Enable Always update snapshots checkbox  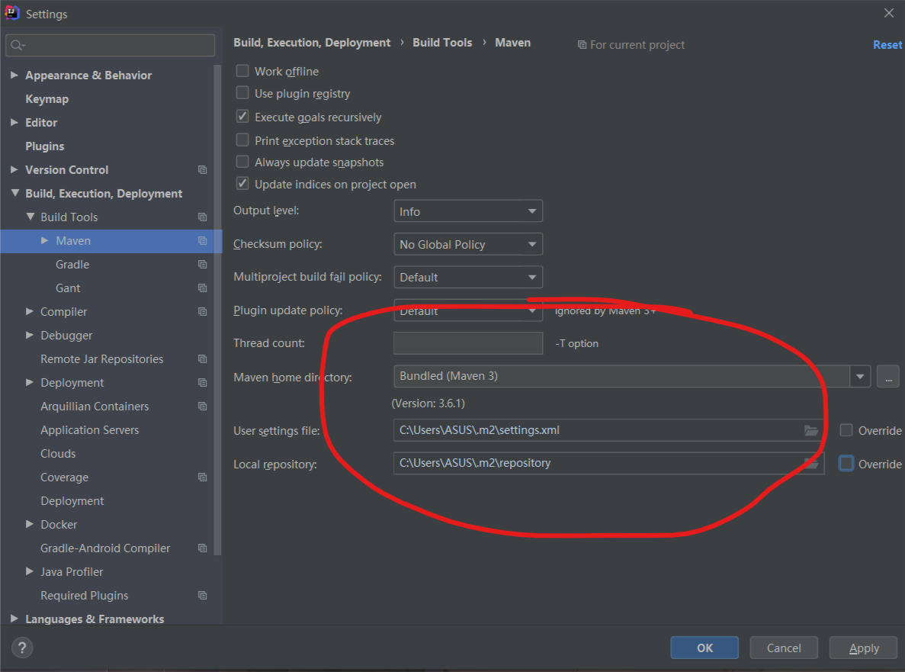[242, 162]
